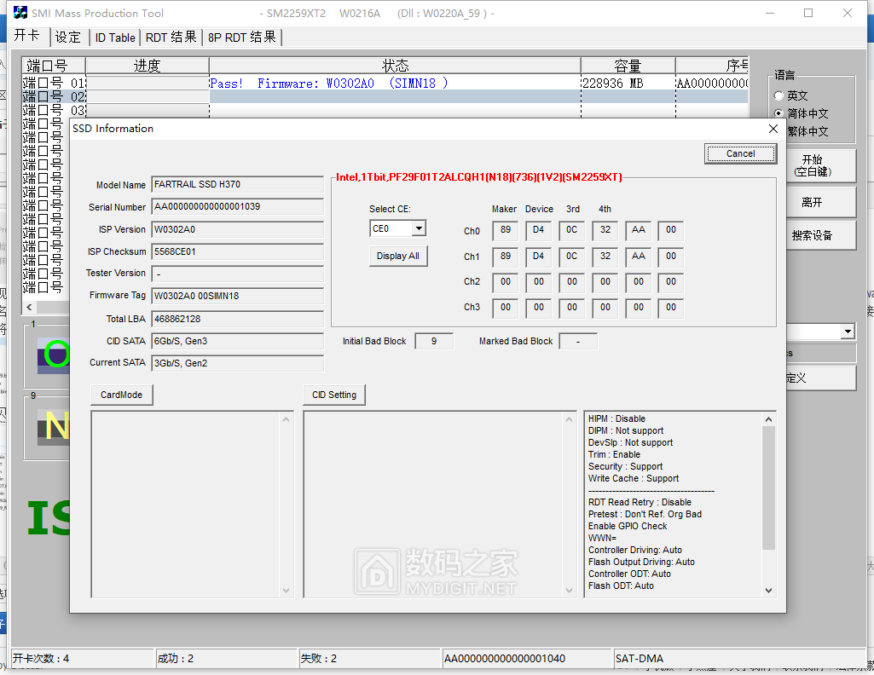Click the Current SATA field
The height and width of the screenshot is (675, 874).
pyautogui.click(x=237, y=363)
